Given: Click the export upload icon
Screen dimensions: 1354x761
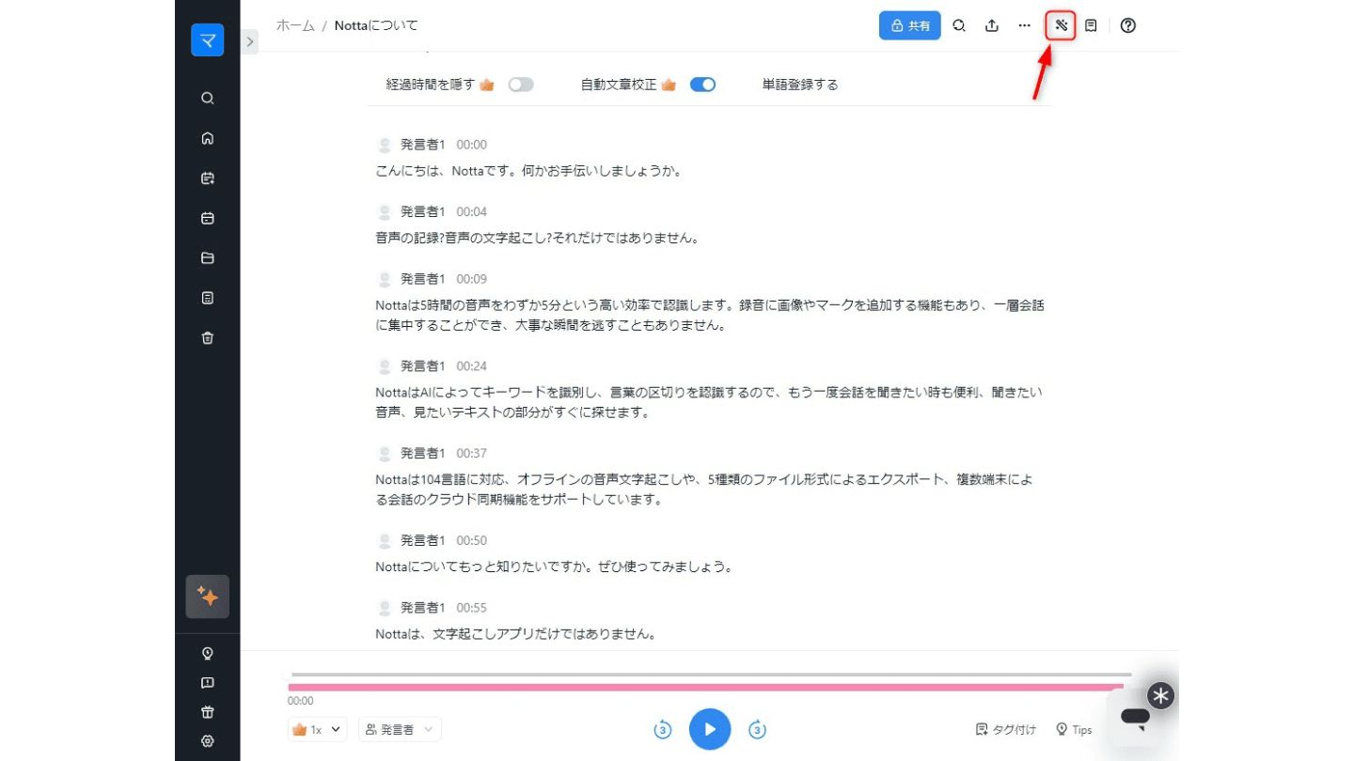Looking at the screenshot, I should coord(991,25).
